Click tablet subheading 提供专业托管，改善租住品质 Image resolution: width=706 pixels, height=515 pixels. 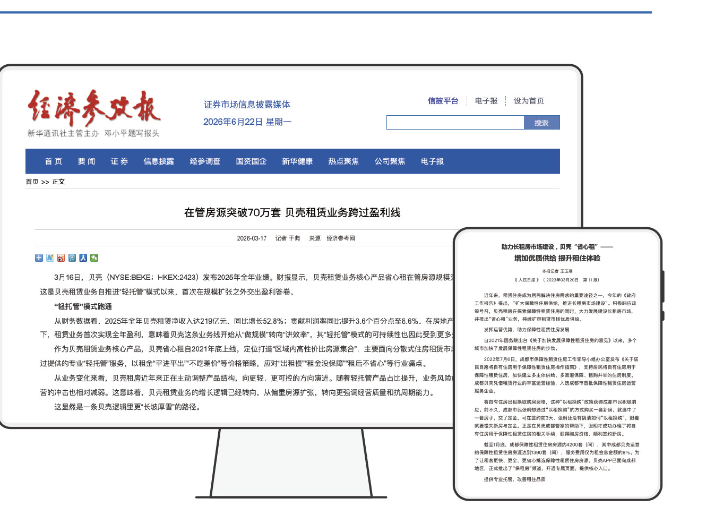514,479
